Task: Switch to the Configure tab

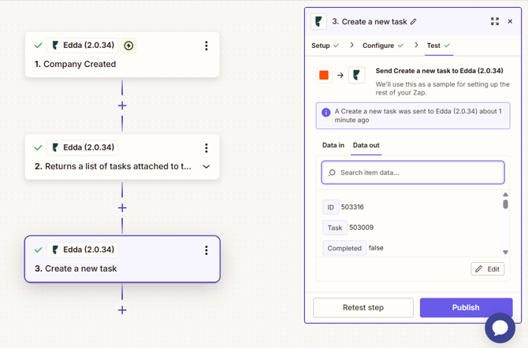Action: [x=378, y=46]
